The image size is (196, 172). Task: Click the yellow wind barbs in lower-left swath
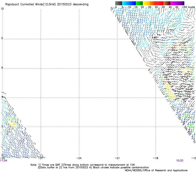coord(13,124)
